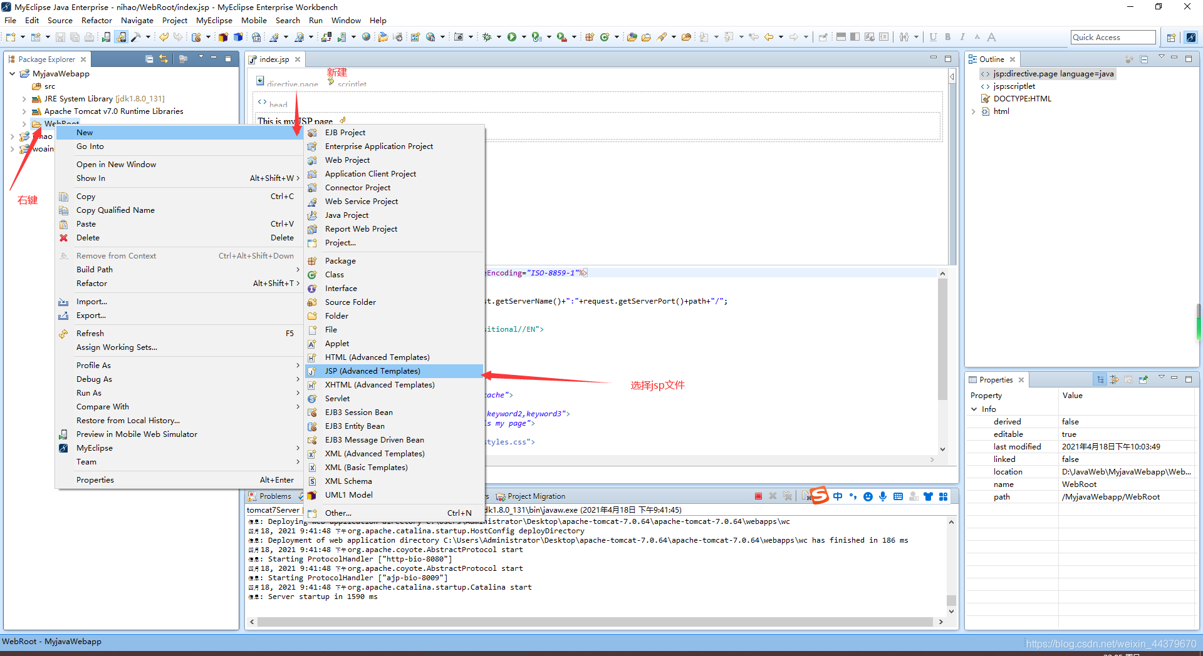This screenshot has width=1203, height=656.
Task: Choose Other... in the New submenu
Action: click(x=394, y=513)
